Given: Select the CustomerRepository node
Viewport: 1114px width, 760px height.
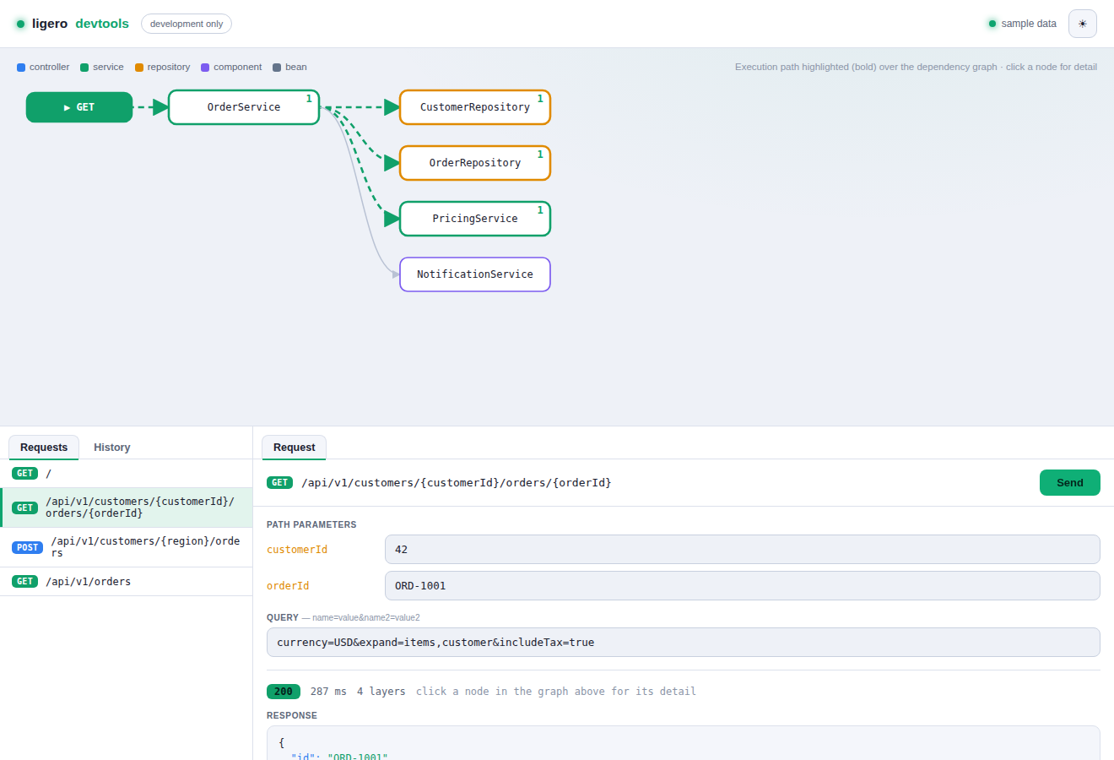Looking at the screenshot, I should tap(475, 107).
